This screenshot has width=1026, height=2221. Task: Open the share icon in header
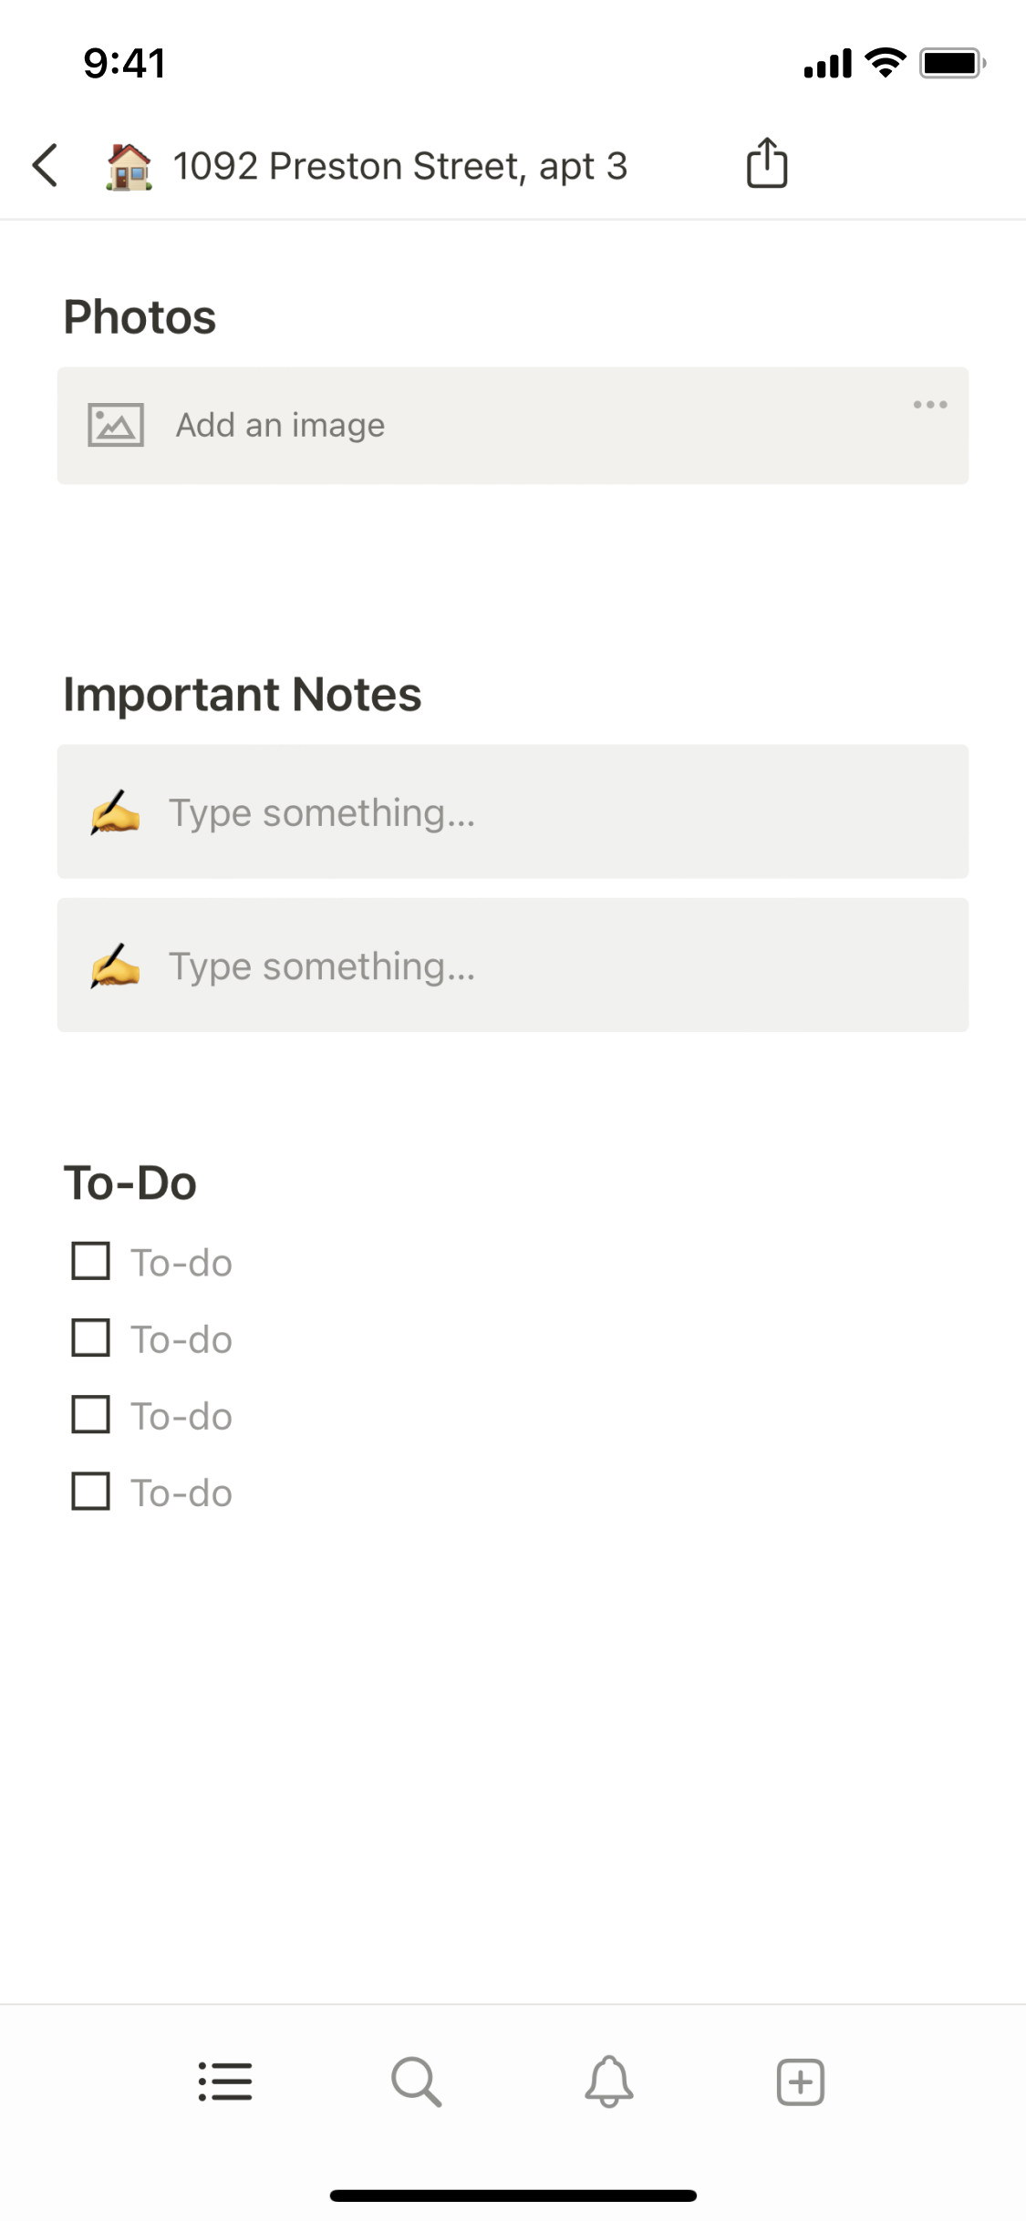(x=767, y=163)
